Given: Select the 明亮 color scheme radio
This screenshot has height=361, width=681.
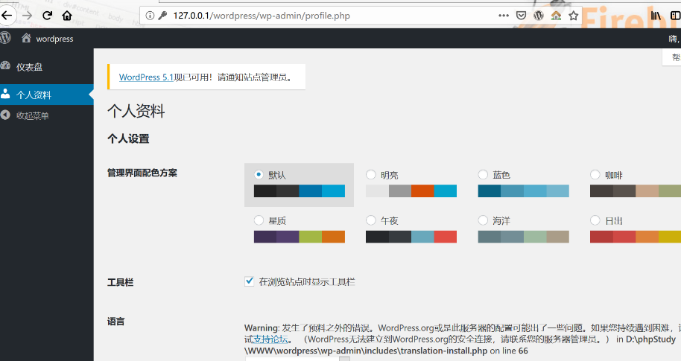Looking at the screenshot, I should pyautogui.click(x=371, y=174).
